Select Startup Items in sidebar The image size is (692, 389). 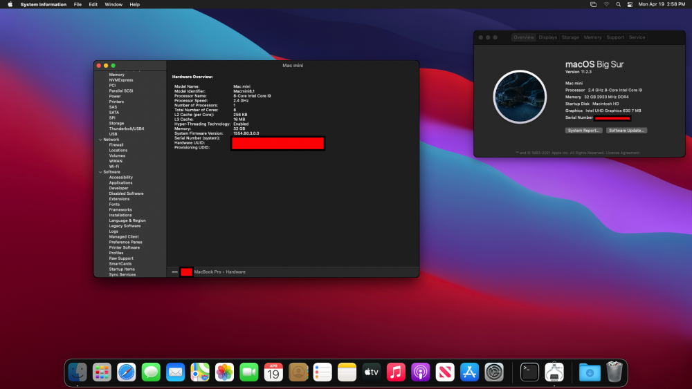[x=122, y=269]
